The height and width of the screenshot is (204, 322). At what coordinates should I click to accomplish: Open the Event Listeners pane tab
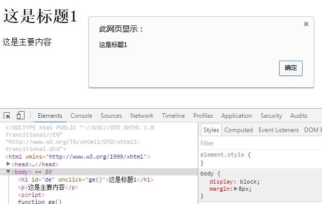tap(279, 130)
